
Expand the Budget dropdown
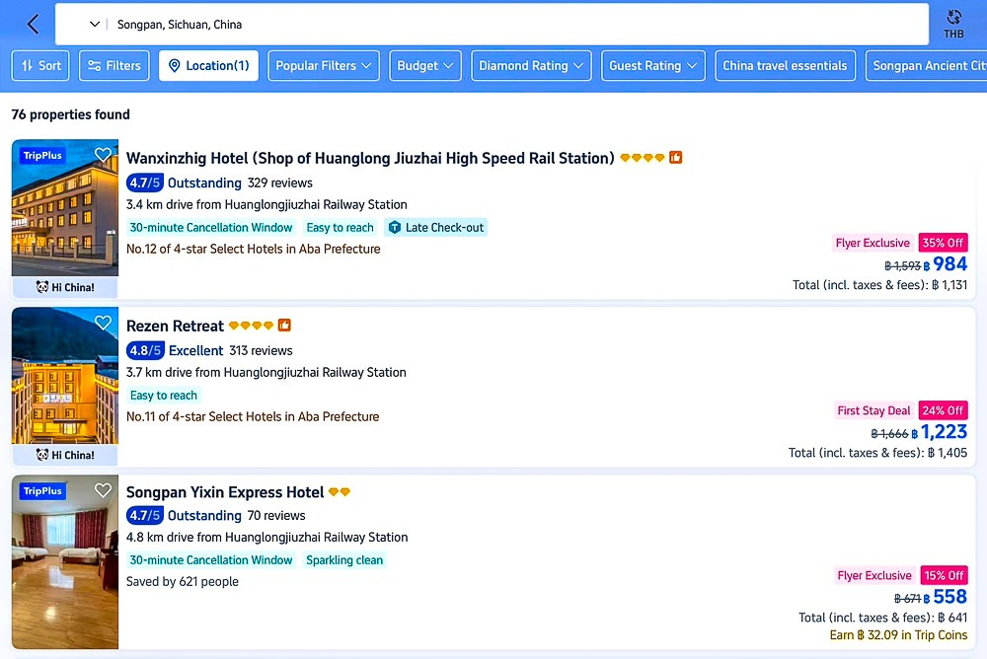(425, 66)
